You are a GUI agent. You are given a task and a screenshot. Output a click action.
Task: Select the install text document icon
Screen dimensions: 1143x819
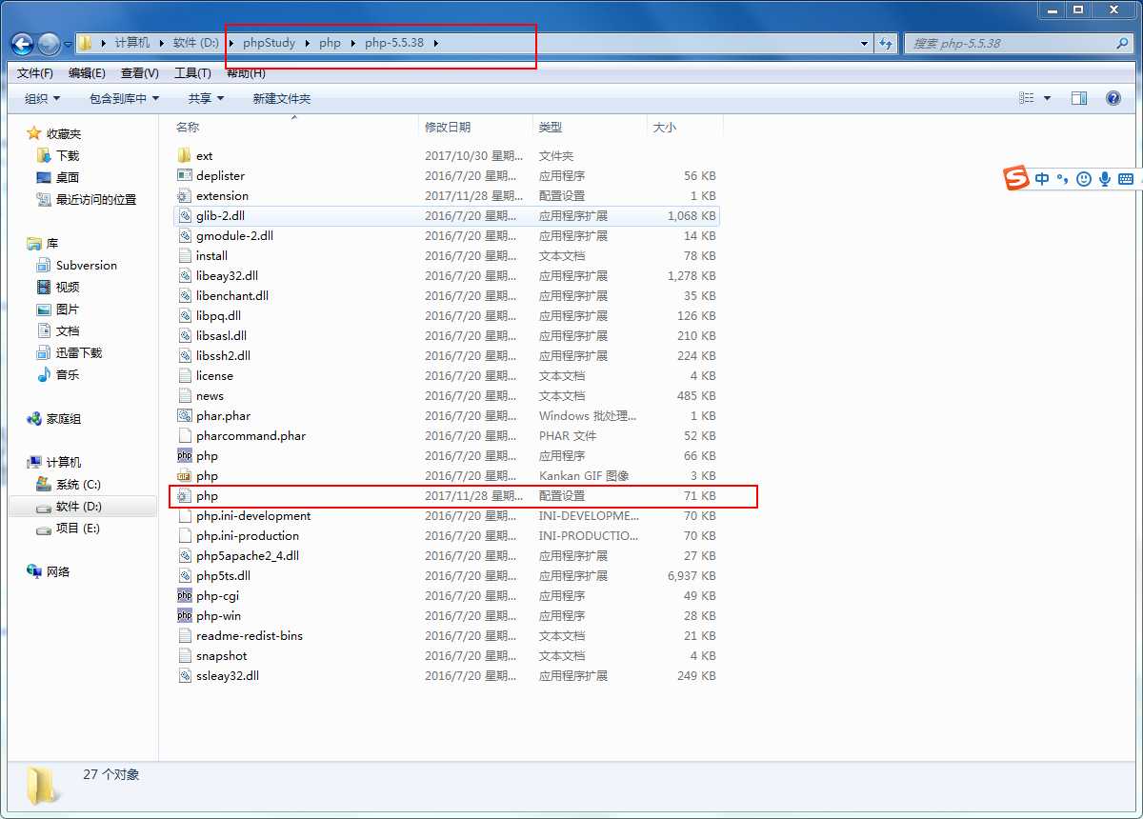(x=185, y=255)
